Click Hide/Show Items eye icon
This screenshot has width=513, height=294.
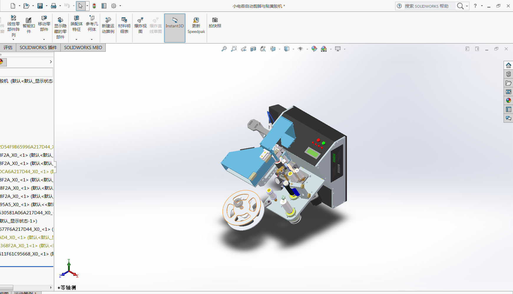(x=300, y=49)
